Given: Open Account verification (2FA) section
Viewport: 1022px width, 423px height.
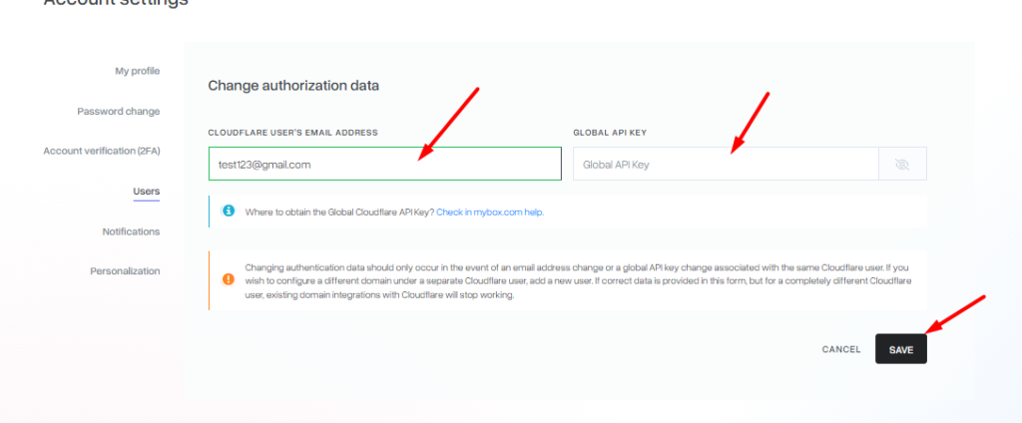Looking at the screenshot, I should [102, 152].
